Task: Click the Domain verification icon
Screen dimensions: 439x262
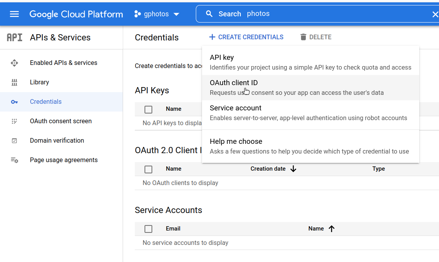Action: pos(14,141)
